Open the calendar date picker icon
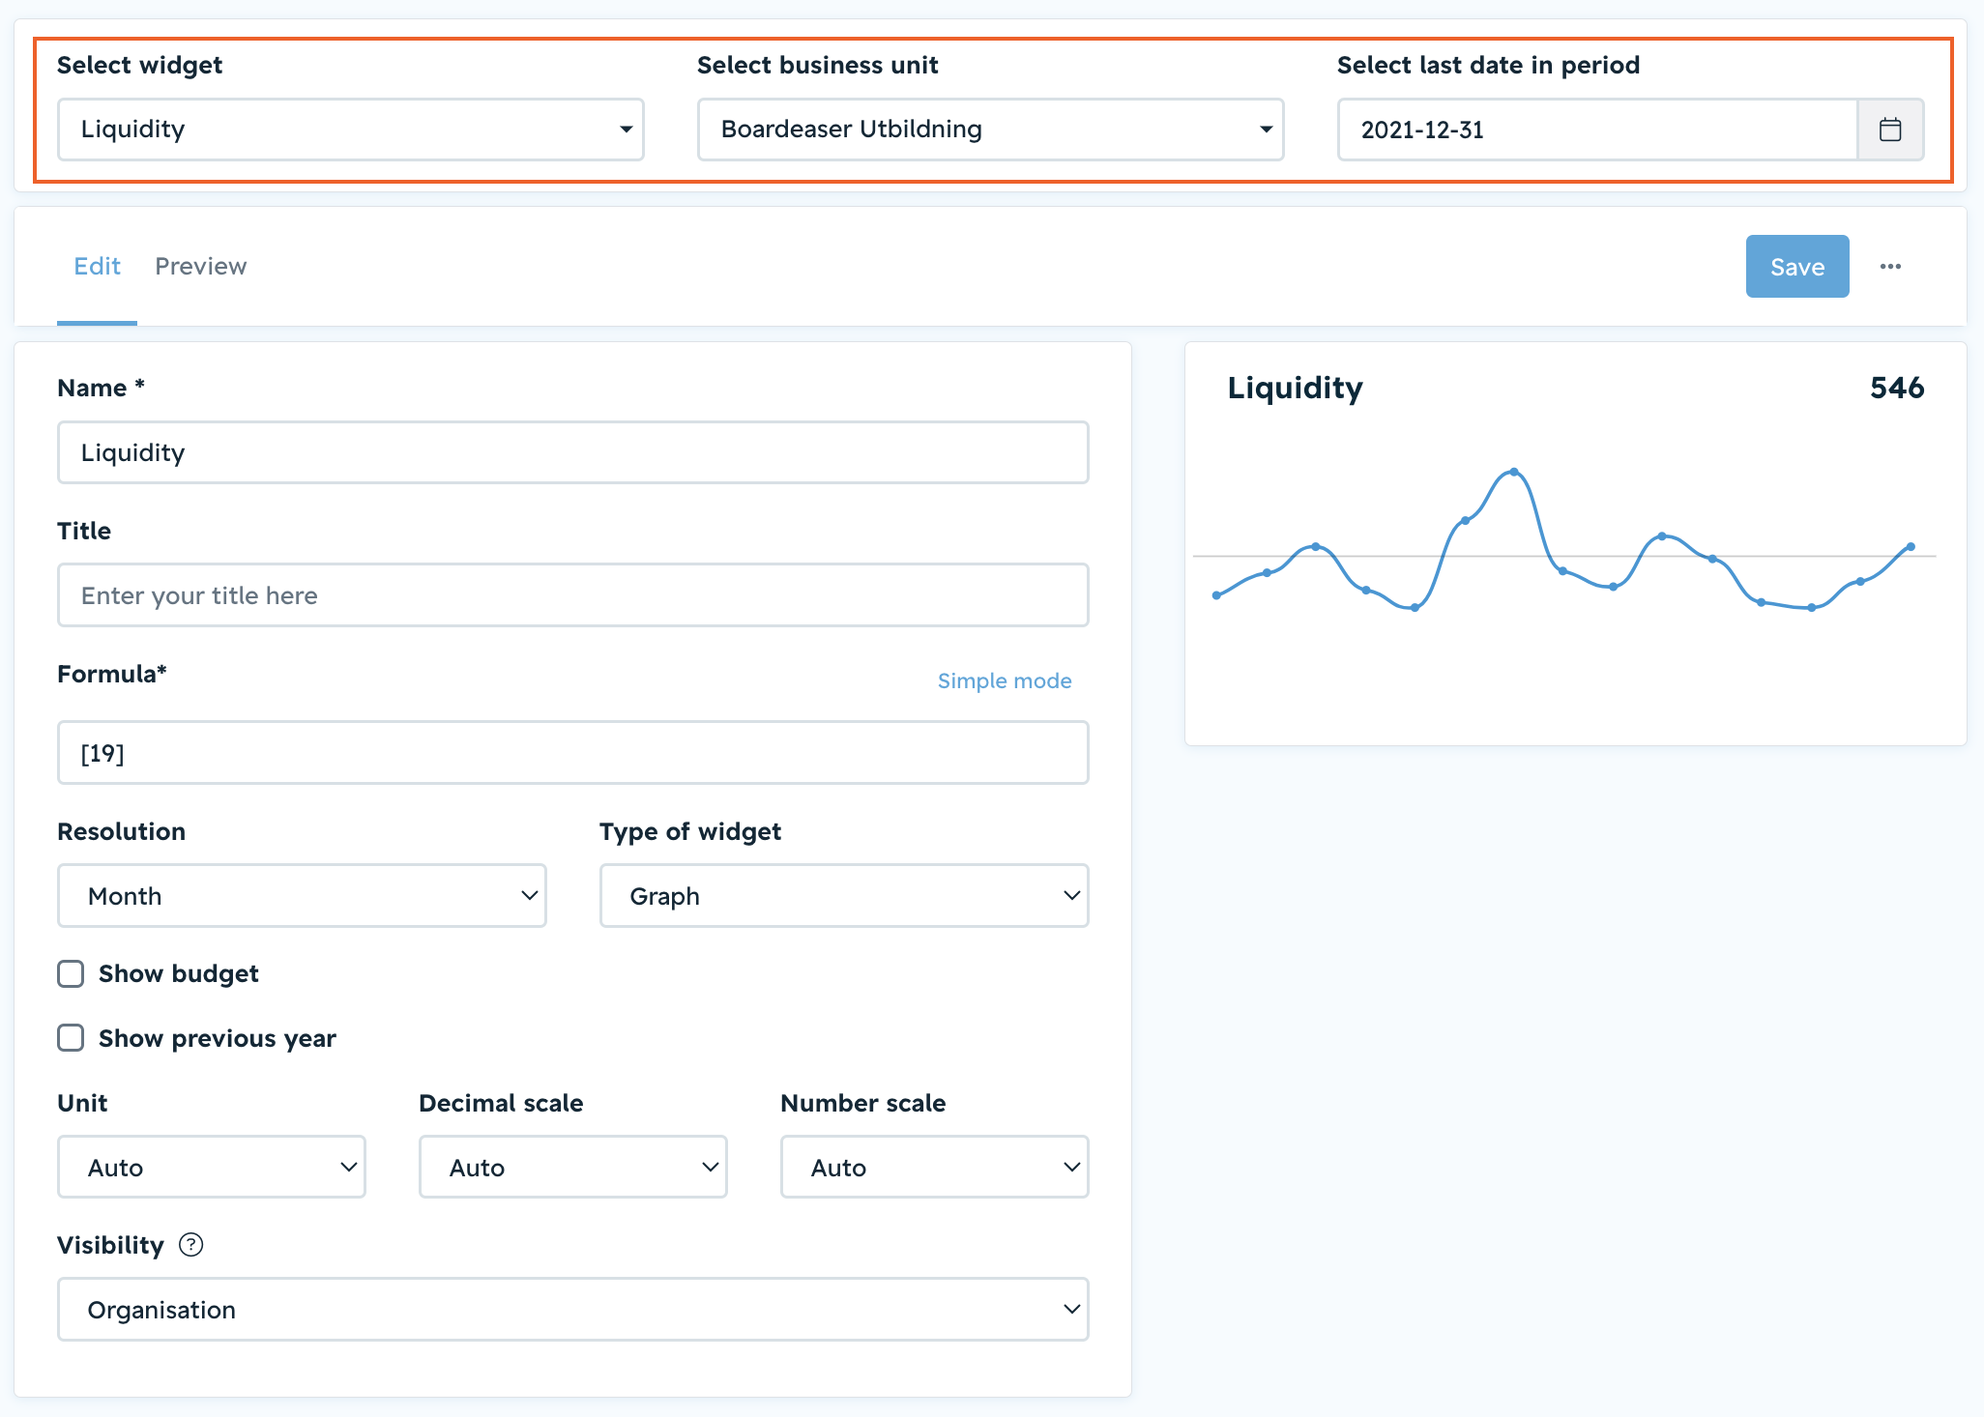Screen dimensions: 1984x1417 [x=1890, y=130]
